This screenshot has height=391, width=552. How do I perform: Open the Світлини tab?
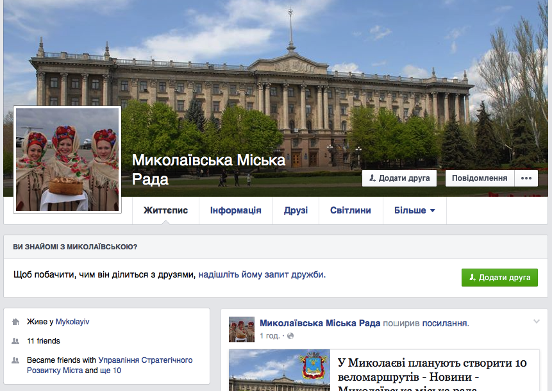pos(350,210)
